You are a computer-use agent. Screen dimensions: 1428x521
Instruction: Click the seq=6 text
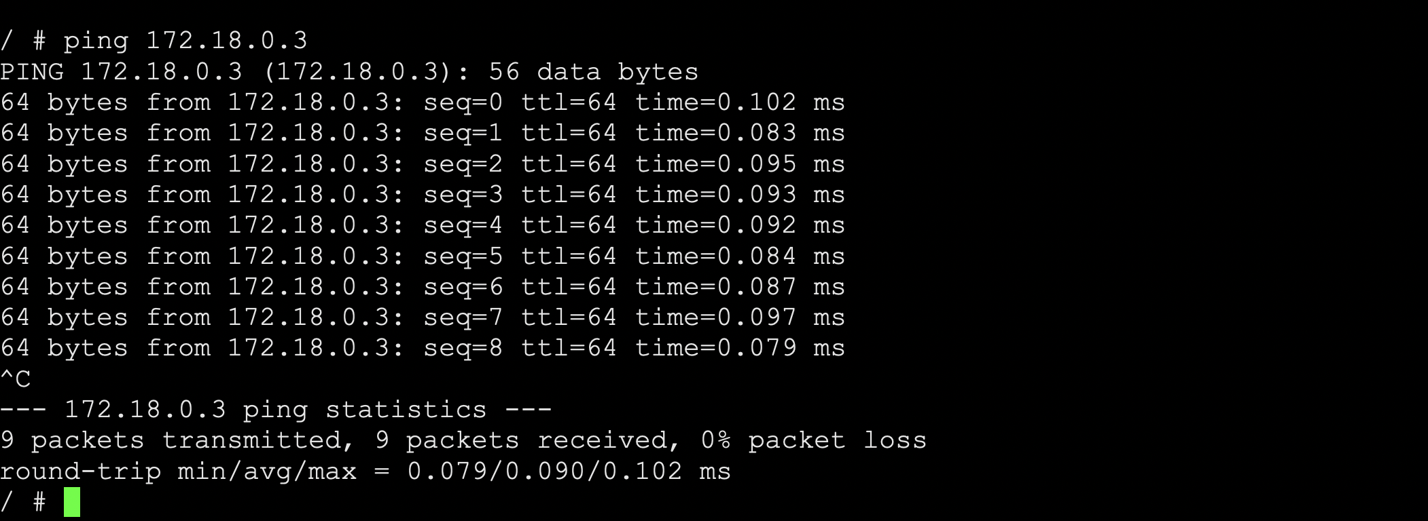463,287
